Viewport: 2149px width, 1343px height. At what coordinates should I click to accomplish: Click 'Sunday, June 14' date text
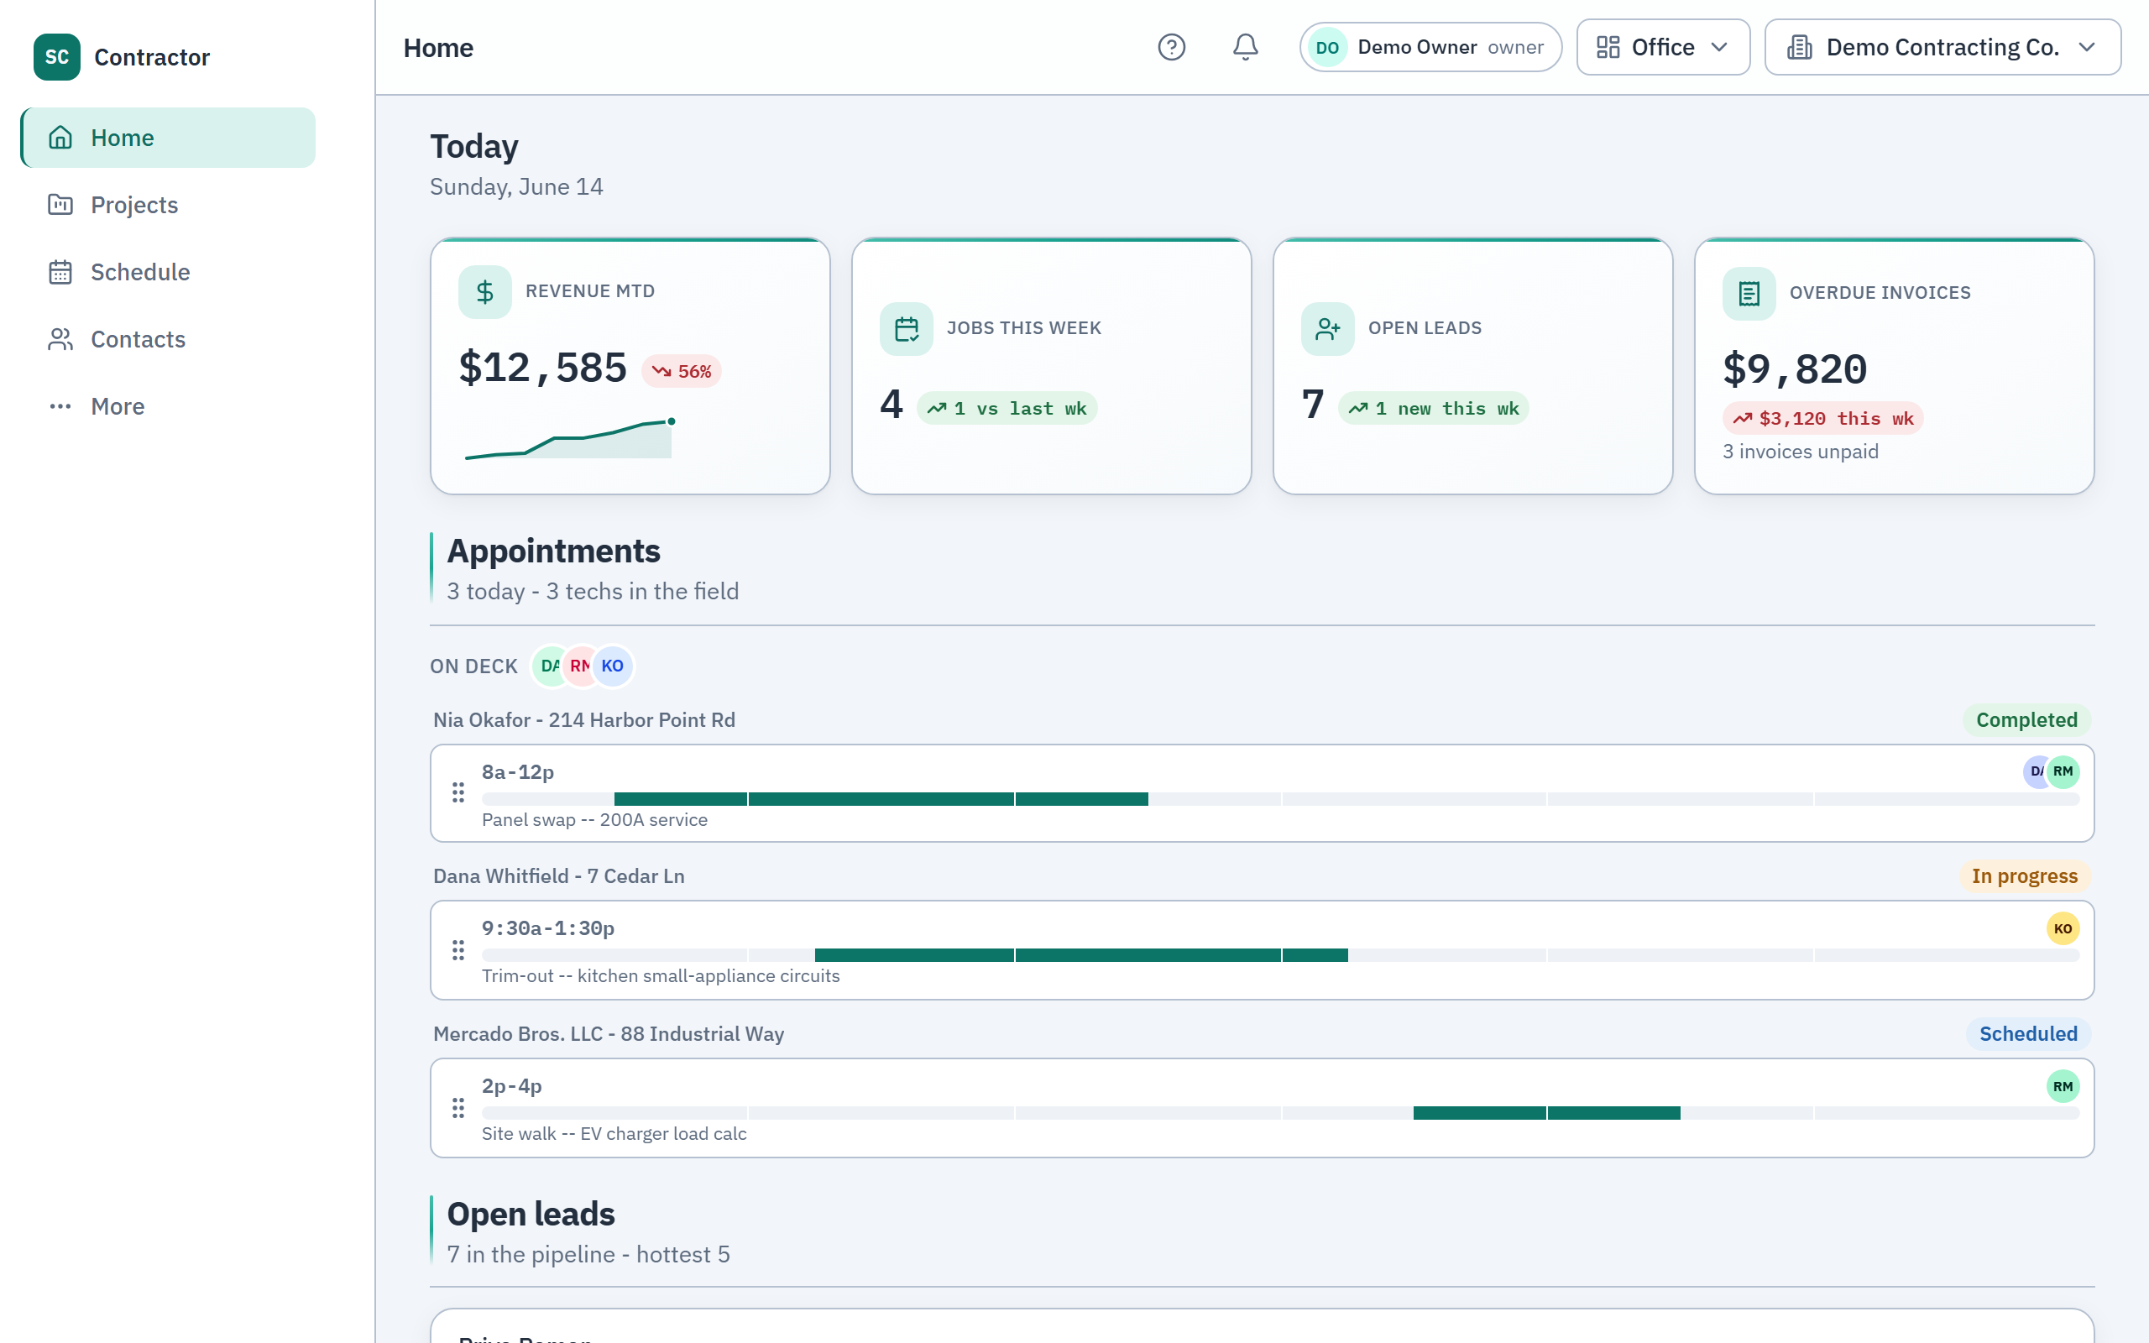516,187
